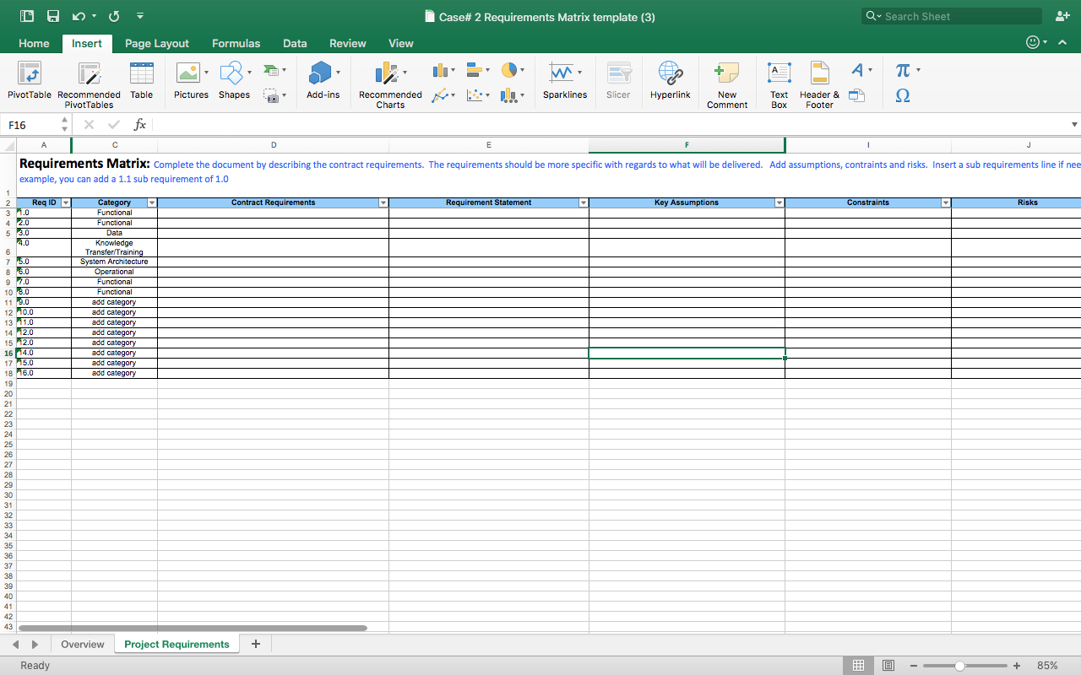Open the Category column filter dropdown
This screenshot has width=1081, height=675.
tap(151, 202)
